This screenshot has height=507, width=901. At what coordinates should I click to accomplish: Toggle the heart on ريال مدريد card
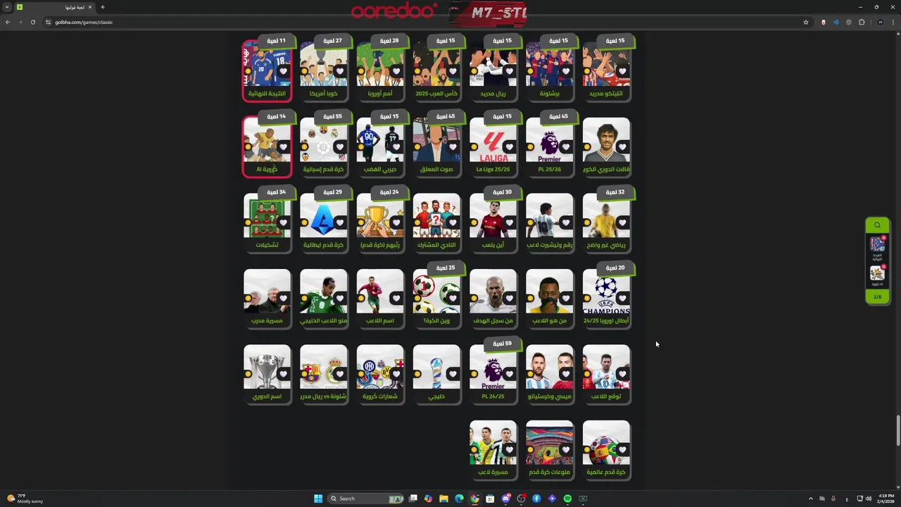509,71
